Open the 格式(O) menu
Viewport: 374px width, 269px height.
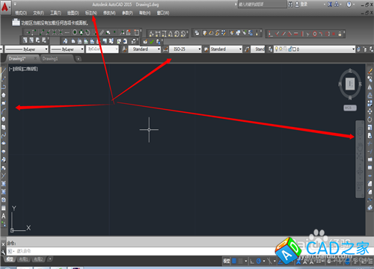click(x=21, y=13)
